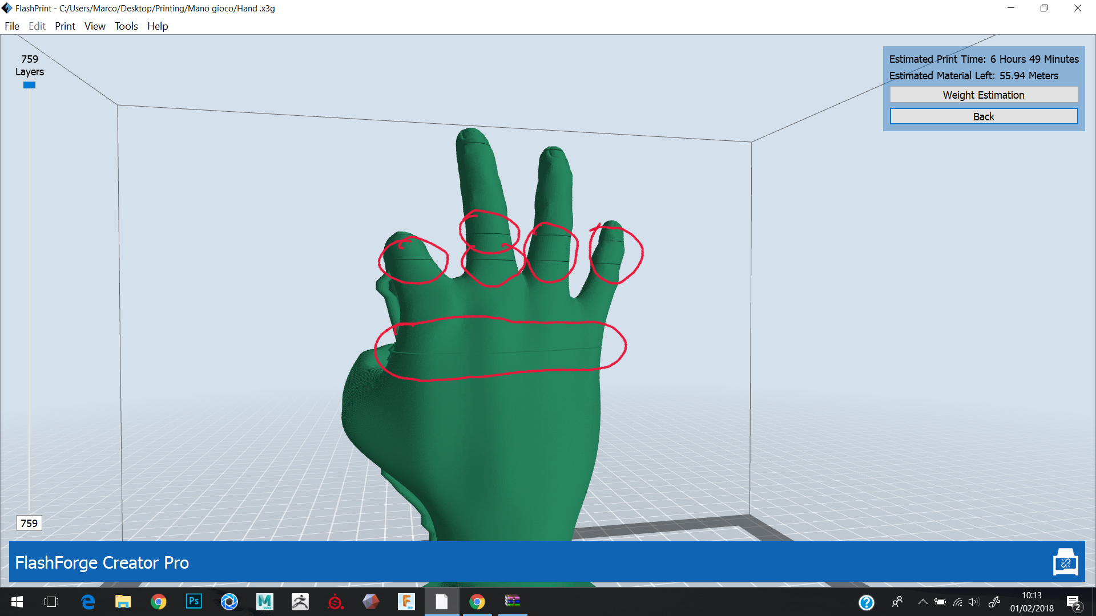Open the Tools menu
This screenshot has height=616, width=1096.
[x=126, y=26]
